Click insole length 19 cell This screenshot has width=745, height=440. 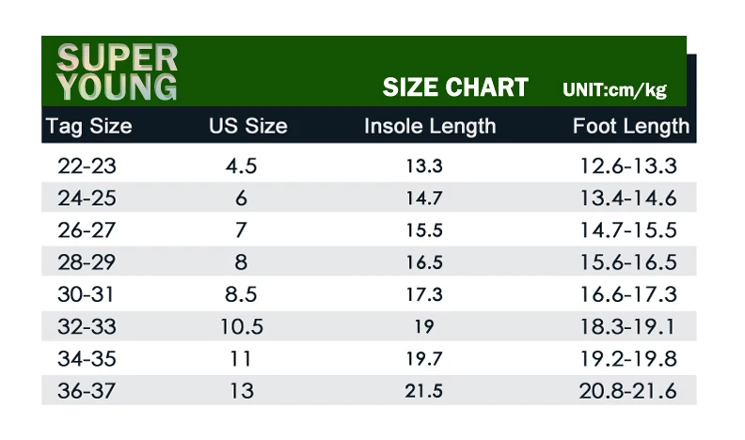pyautogui.click(x=424, y=326)
